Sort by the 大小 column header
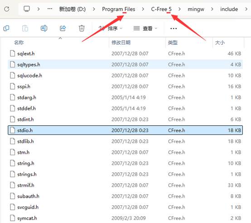251x223 pixels. (x=220, y=43)
